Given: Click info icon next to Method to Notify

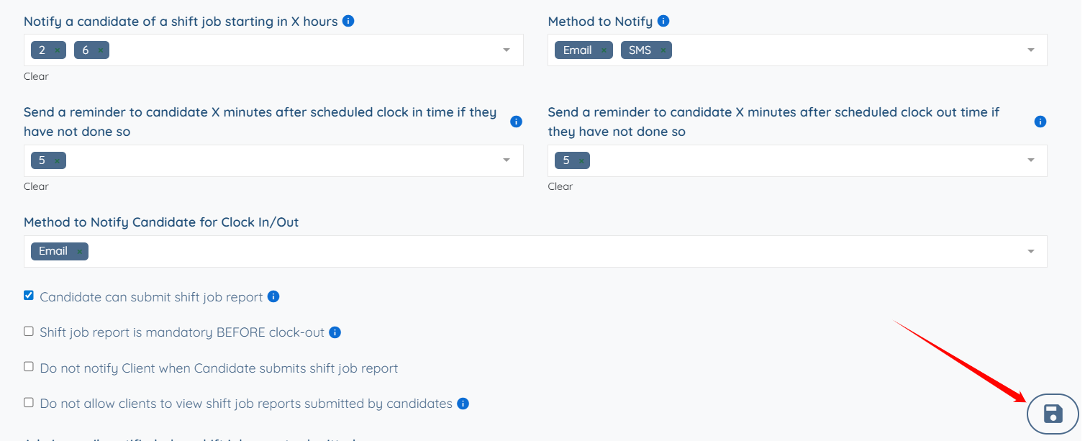Looking at the screenshot, I should pyautogui.click(x=663, y=21).
